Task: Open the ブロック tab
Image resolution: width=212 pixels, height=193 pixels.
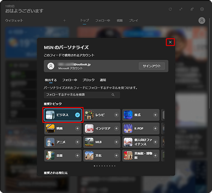Action: coord(89,80)
